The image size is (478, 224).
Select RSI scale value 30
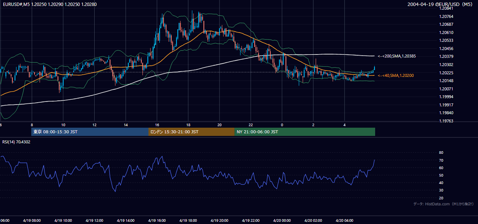[441, 190]
